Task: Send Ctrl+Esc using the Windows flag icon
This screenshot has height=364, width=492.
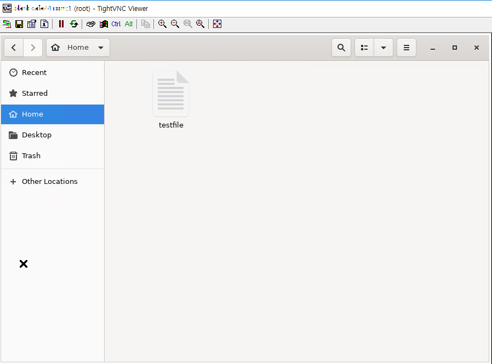Action: click(104, 24)
